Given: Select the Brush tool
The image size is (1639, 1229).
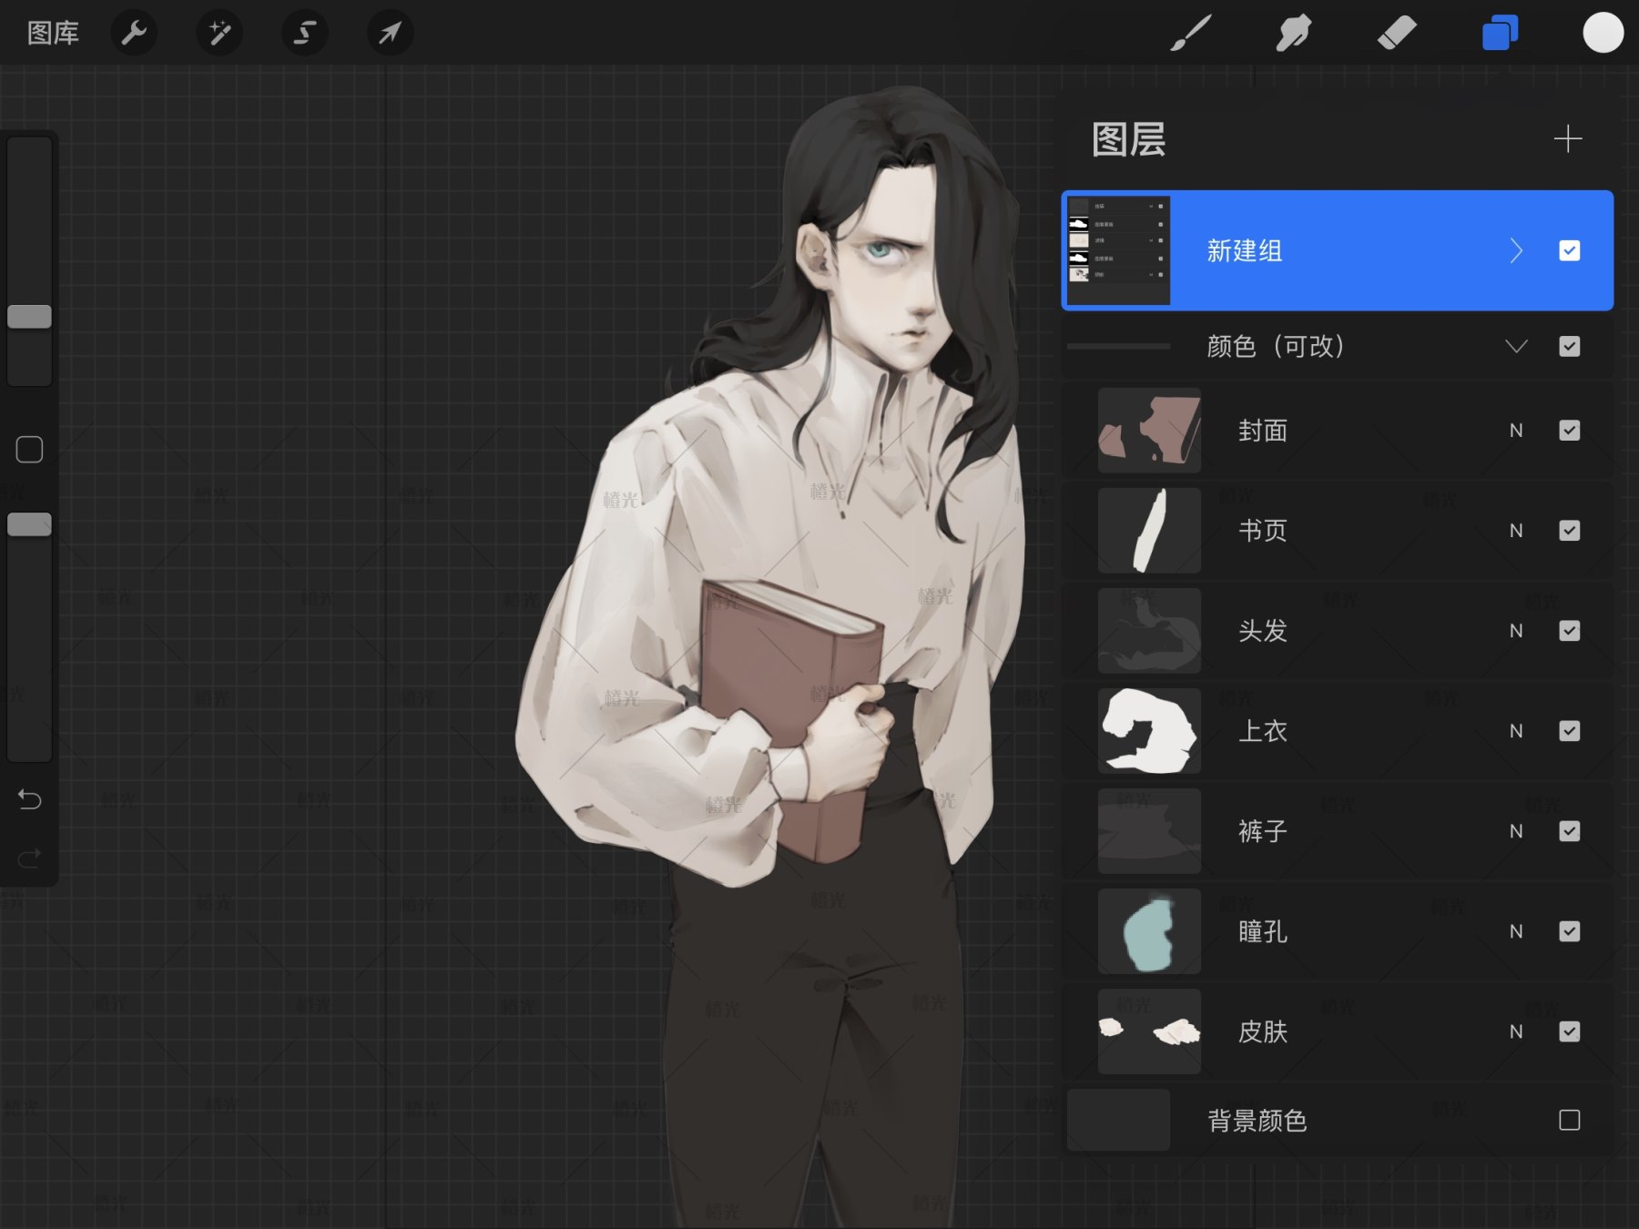Looking at the screenshot, I should point(1193,33).
